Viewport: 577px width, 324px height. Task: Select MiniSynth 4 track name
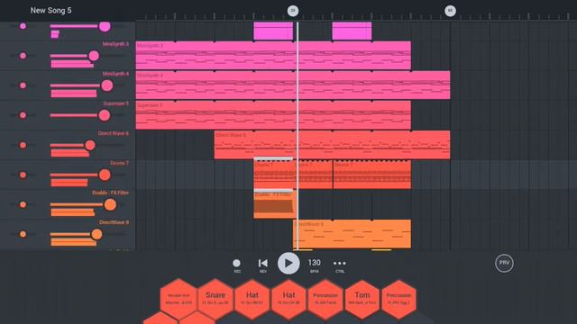115,74
